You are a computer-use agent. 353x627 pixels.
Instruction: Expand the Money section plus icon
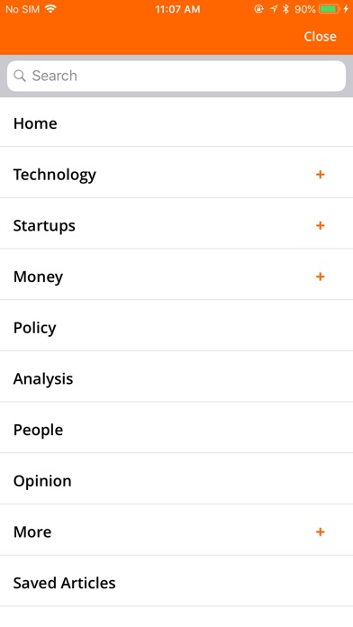point(320,277)
